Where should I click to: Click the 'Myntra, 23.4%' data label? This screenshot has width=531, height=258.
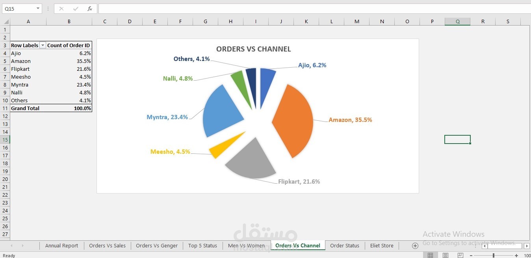[167, 117]
